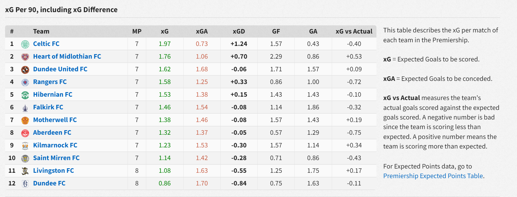Sort the table by xG column header
This screenshot has width=517, height=197.
point(165,31)
